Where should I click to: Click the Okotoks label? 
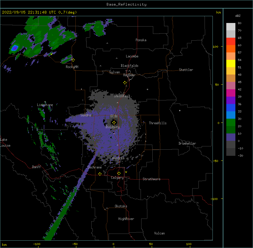coord(121,206)
